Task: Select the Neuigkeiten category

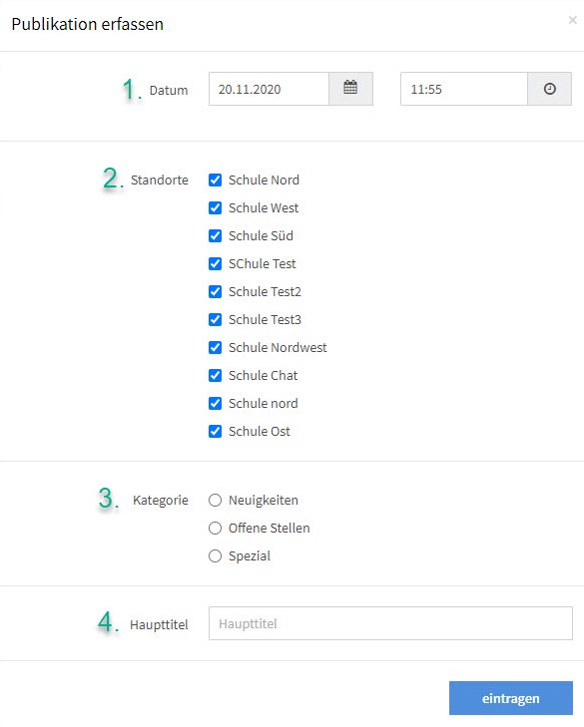Action: tap(215, 501)
